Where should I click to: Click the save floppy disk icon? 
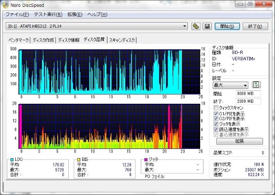click(207, 26)
